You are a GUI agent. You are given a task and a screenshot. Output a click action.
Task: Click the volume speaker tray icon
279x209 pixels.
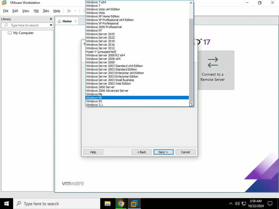pyautogui.click(x=237, y=204)
